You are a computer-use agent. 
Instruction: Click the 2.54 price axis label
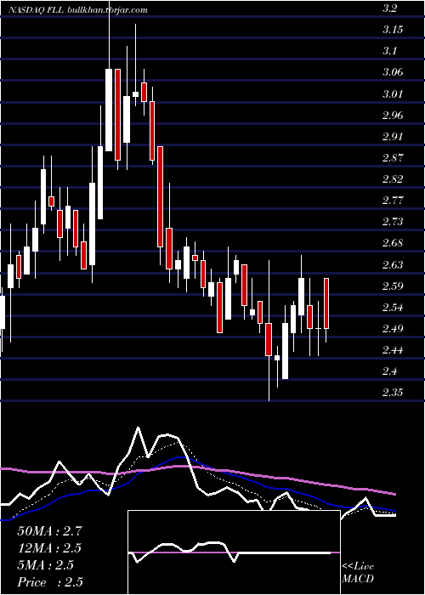pyautogui.click(x=393, y=307)
